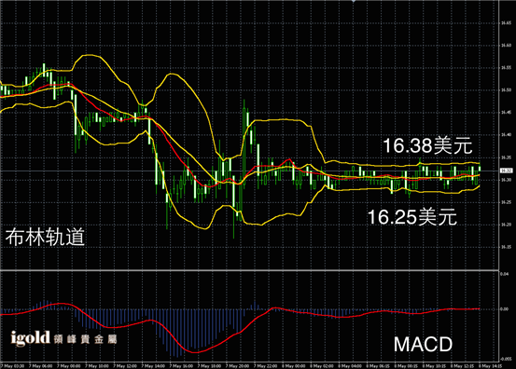This screenshot has width=516, height=369.
Task: Click the 8 May 14:15 time label
Action: [x=490, y=365]
